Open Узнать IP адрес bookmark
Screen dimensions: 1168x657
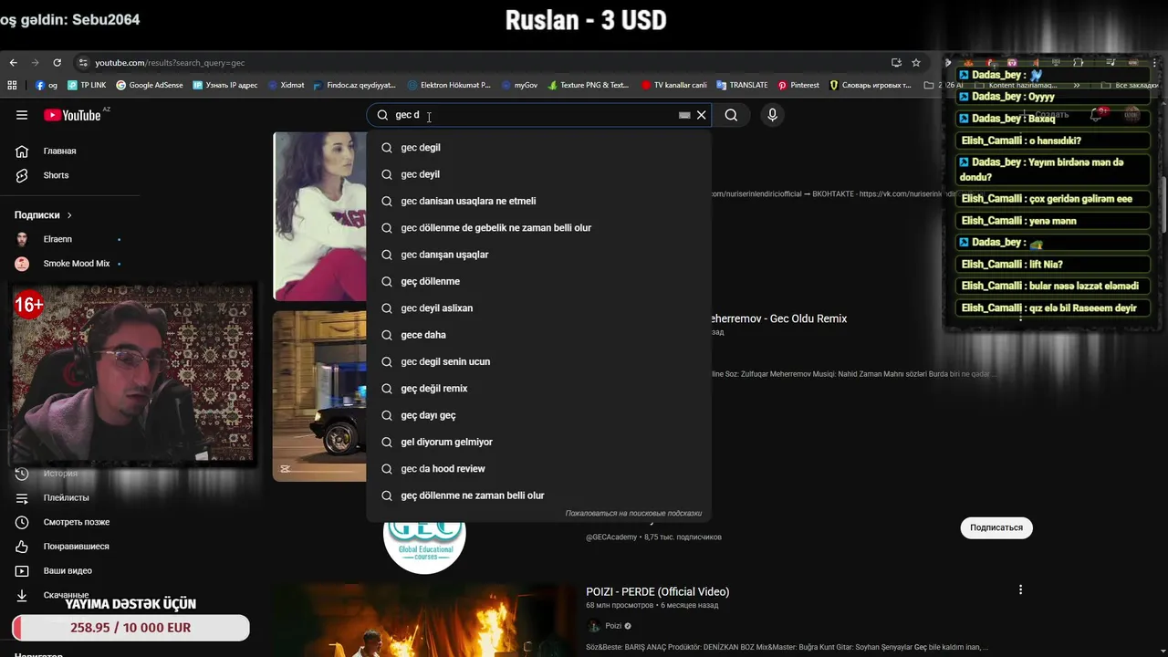pos(225,85)
